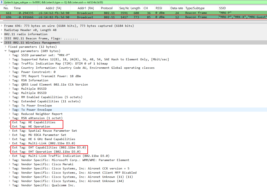The height and width of the screenshot is (187, 267).
Task: Click the Protocol column header
Action: 107,8
